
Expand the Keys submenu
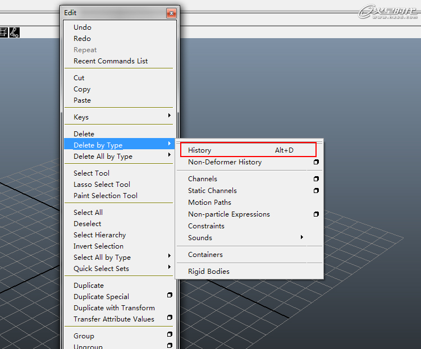click(x=169, y=116)
